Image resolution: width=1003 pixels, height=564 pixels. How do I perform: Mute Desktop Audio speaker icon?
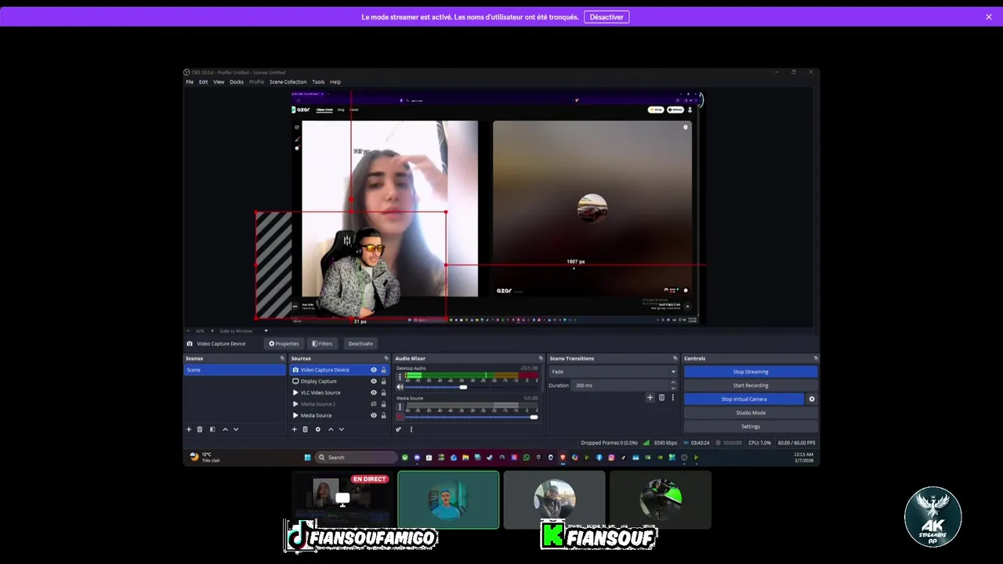tap(400, 387)
